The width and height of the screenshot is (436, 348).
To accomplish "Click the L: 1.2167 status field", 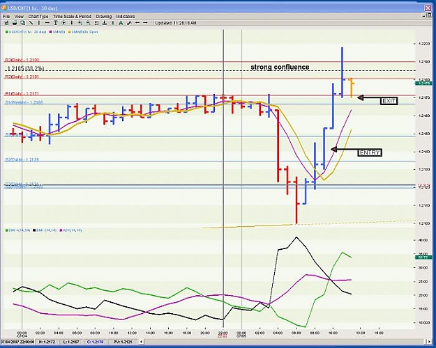I will click(70, 342).
